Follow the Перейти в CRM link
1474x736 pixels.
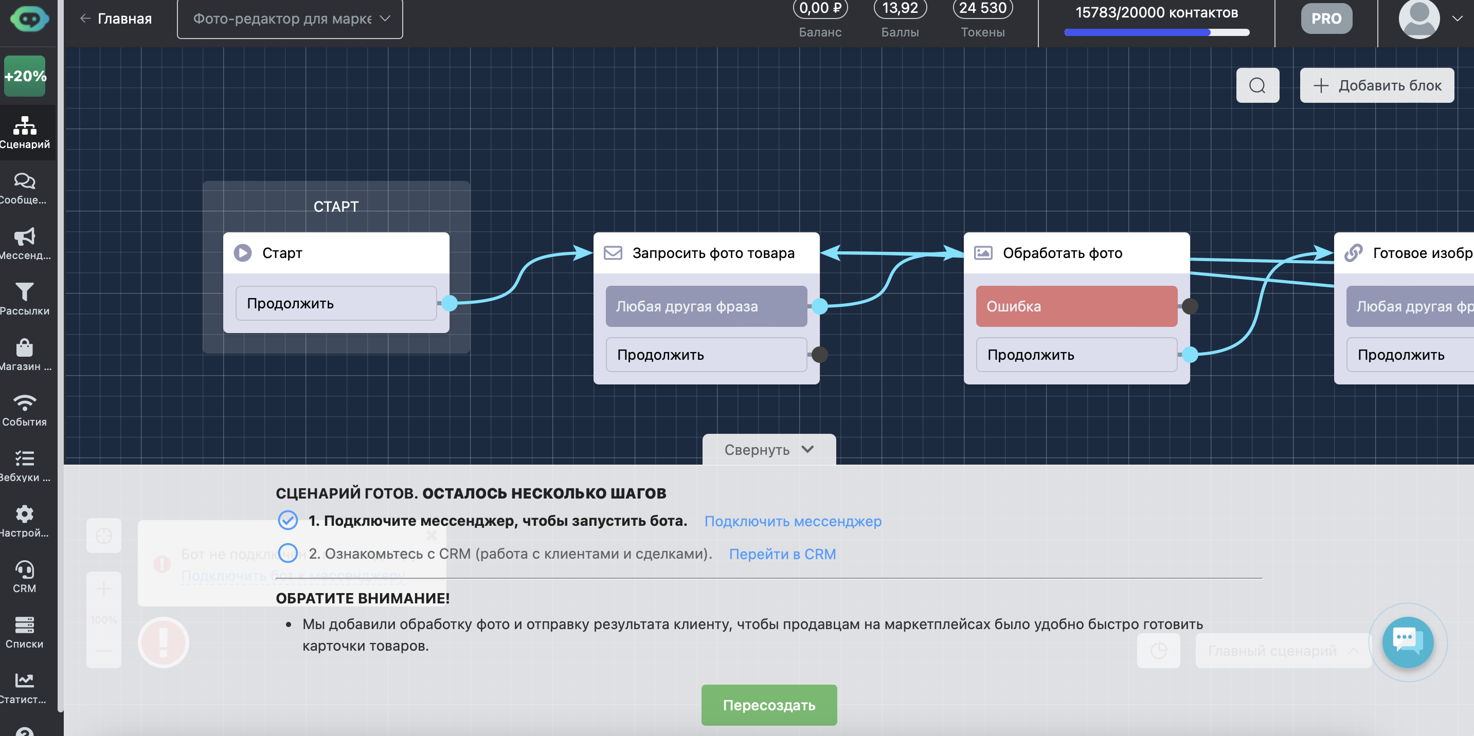coord(782,554)
